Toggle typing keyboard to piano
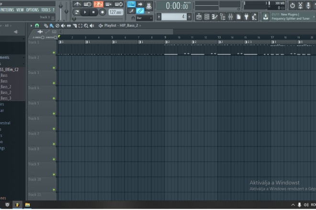Image resolution: width=316 pixels, height=210 pixels. point(131,4)
